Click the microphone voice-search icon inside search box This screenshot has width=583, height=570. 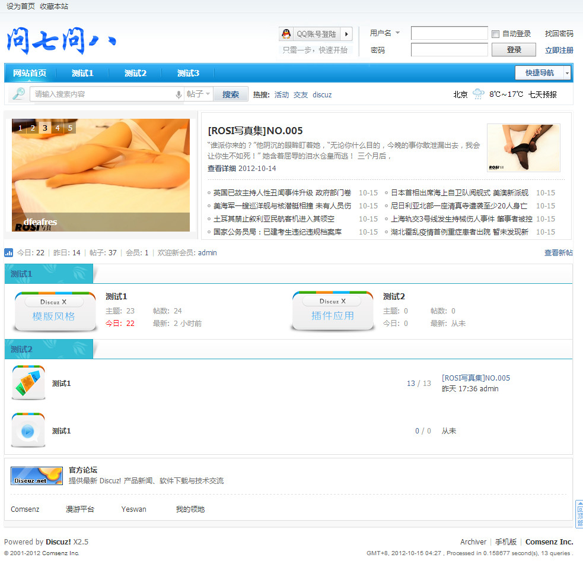click(x=178, y=94)
